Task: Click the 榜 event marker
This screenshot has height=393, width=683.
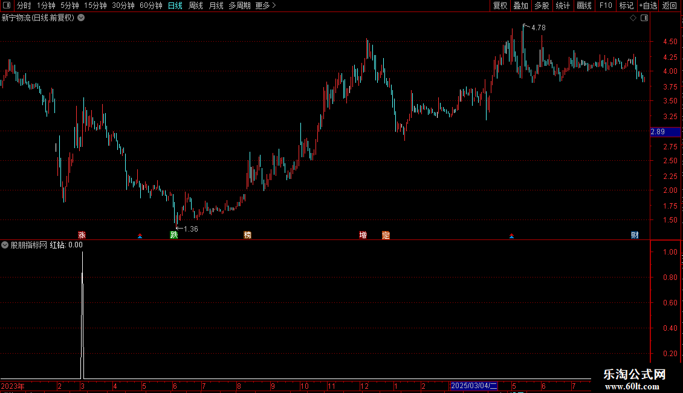Action: (x=247, y=235)
